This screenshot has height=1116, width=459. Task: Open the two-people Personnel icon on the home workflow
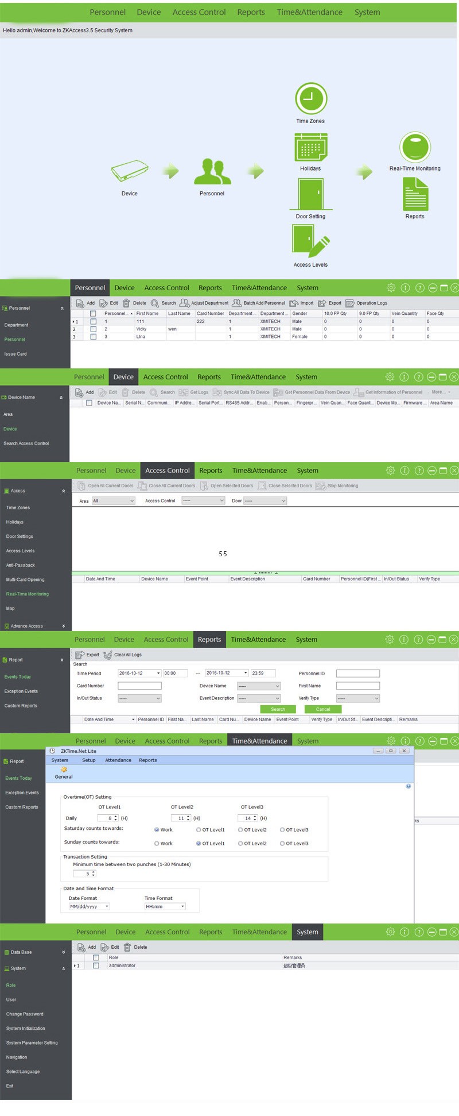pos(212,172)
